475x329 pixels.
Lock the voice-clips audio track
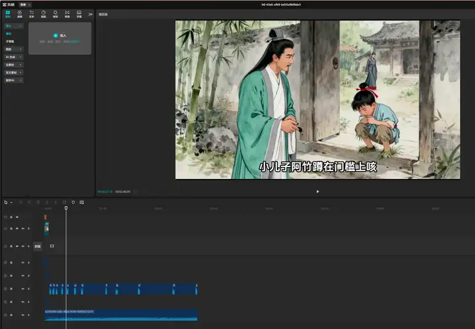11,289
